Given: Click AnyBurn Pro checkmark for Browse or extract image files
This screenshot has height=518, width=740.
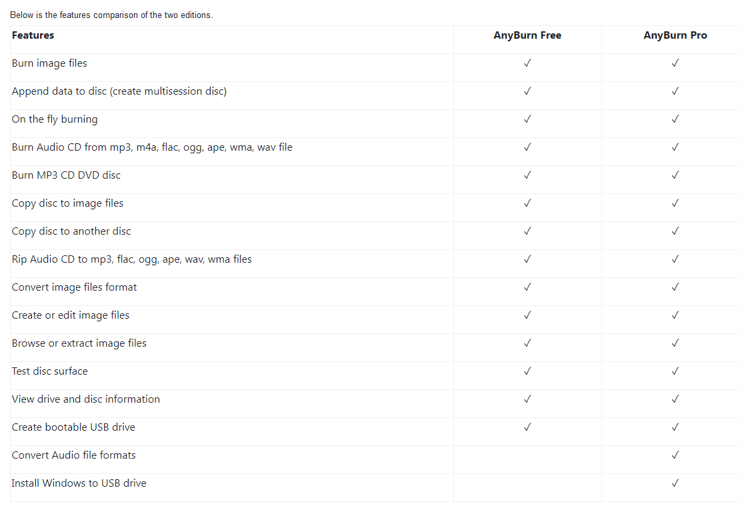Looking at the screenshot, I should pyautogui.click(x=675, y=343).
